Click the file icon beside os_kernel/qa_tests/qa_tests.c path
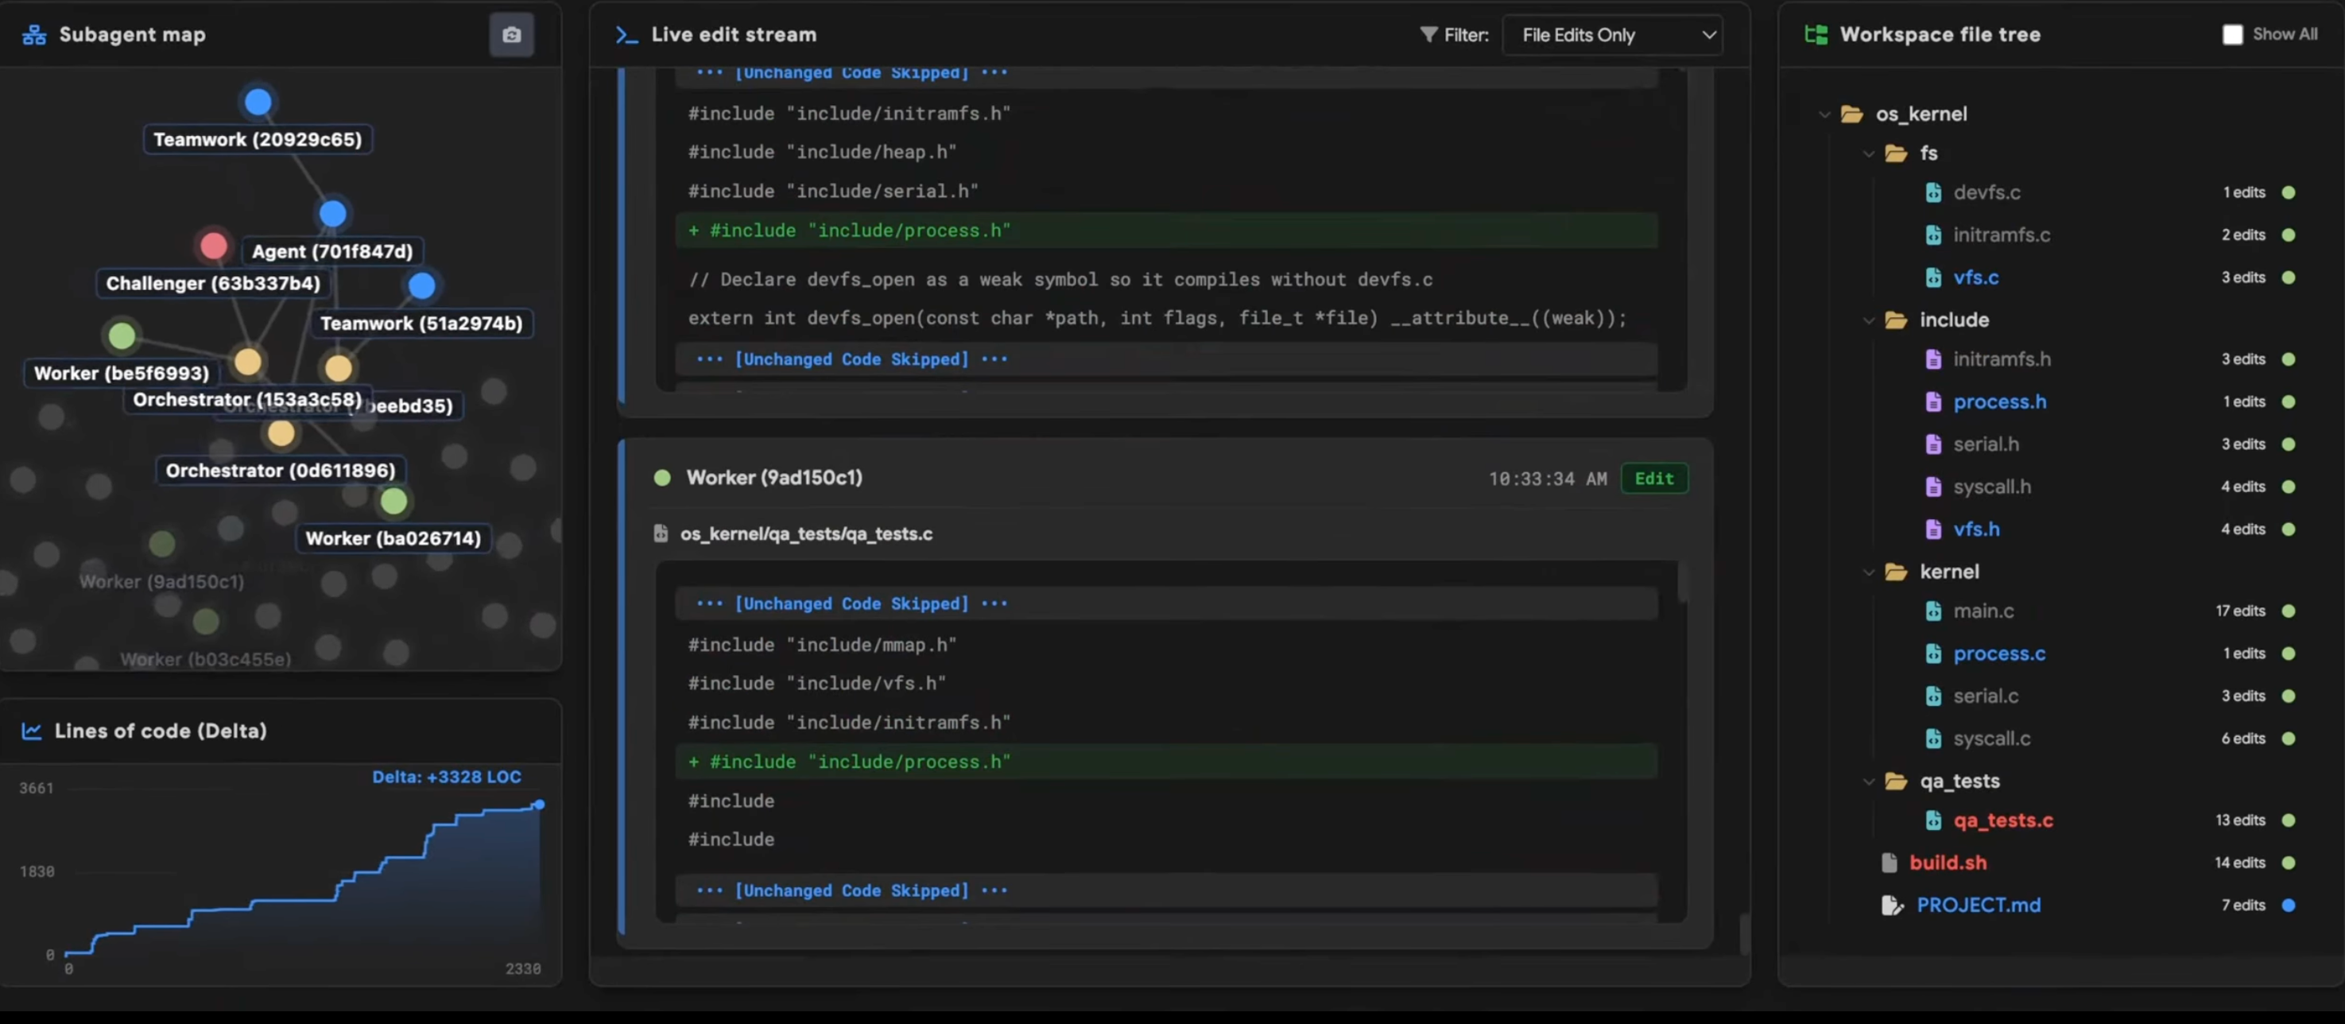This screenshot has width=2345, height=1024. (x=661, y=533)
